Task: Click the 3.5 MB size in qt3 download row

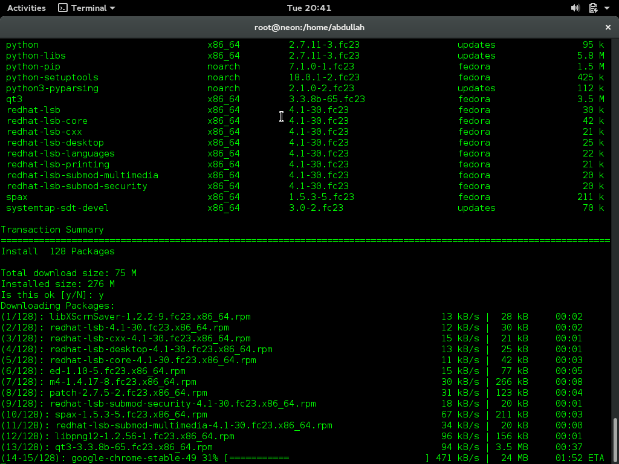Action: point(512,448)
